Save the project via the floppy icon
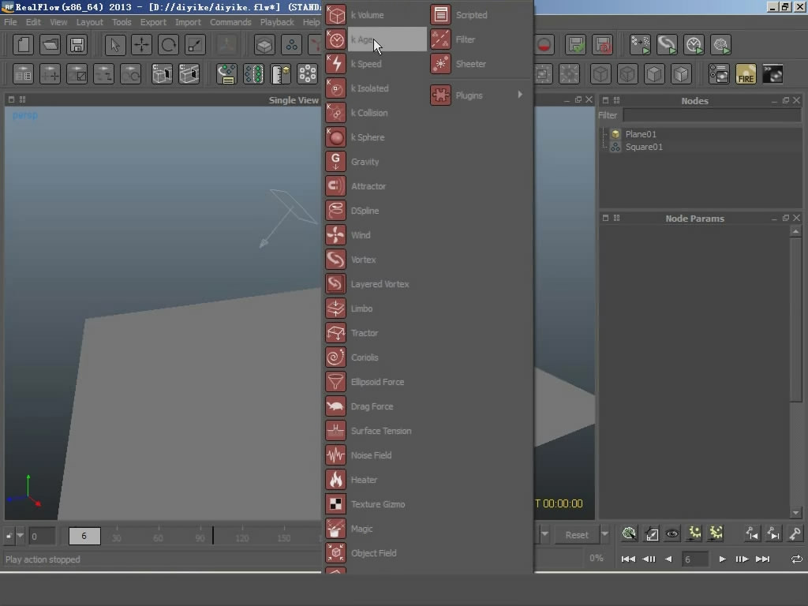Screen dimensions: 808x606 [x=77, y=45]
